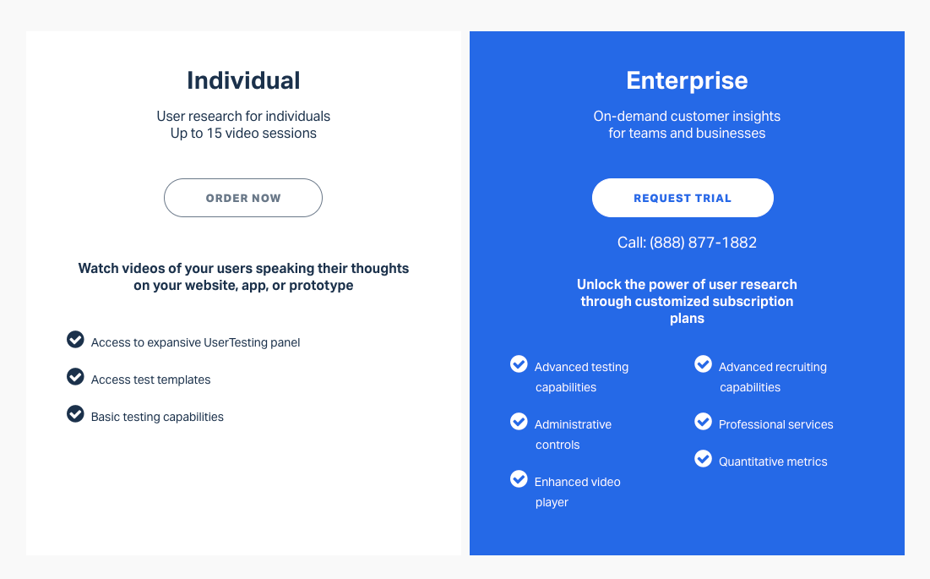Screen dimensions: 930x579
Task: Click the ORDER NOW button
Action: click(243, 198)
